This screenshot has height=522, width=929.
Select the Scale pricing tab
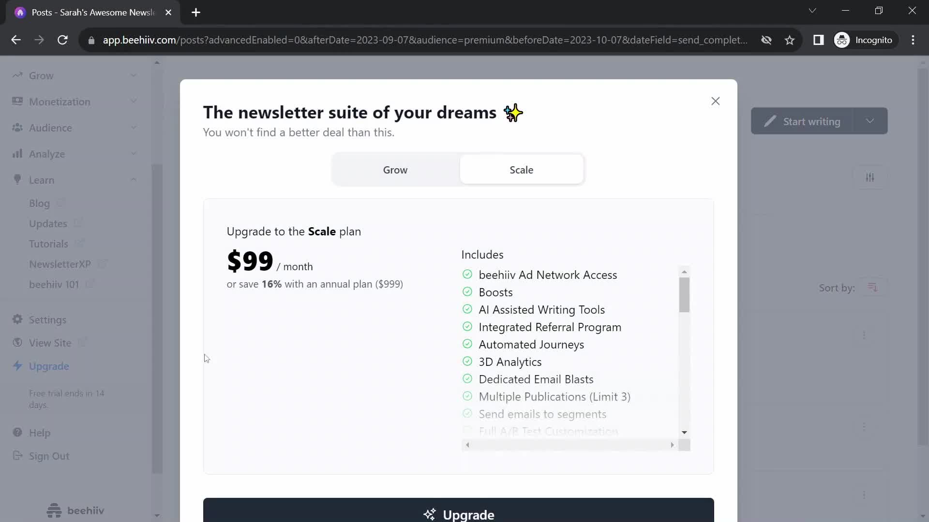[x=522, y=170]
